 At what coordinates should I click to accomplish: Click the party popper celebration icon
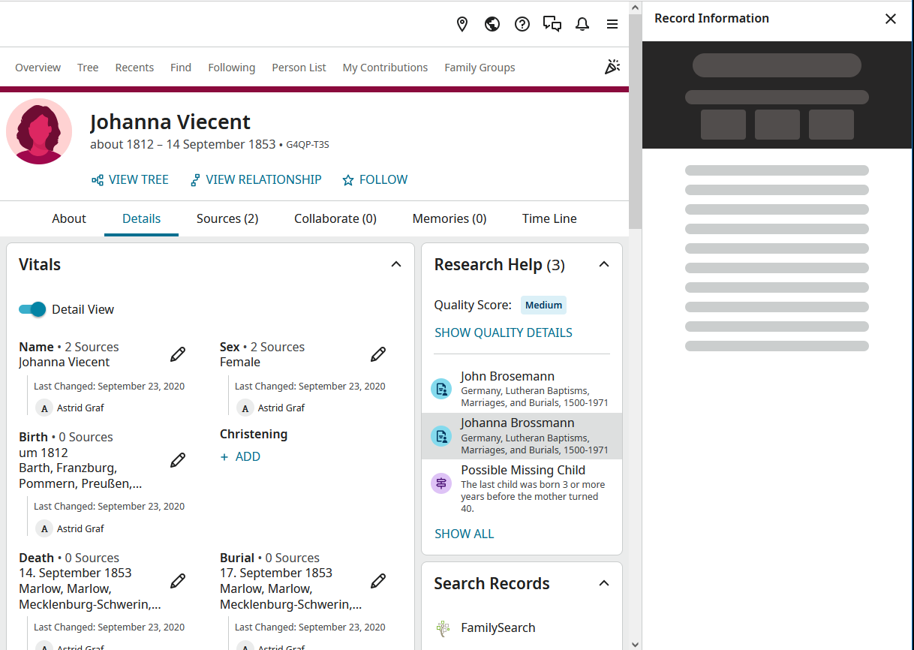click(612, 67)
